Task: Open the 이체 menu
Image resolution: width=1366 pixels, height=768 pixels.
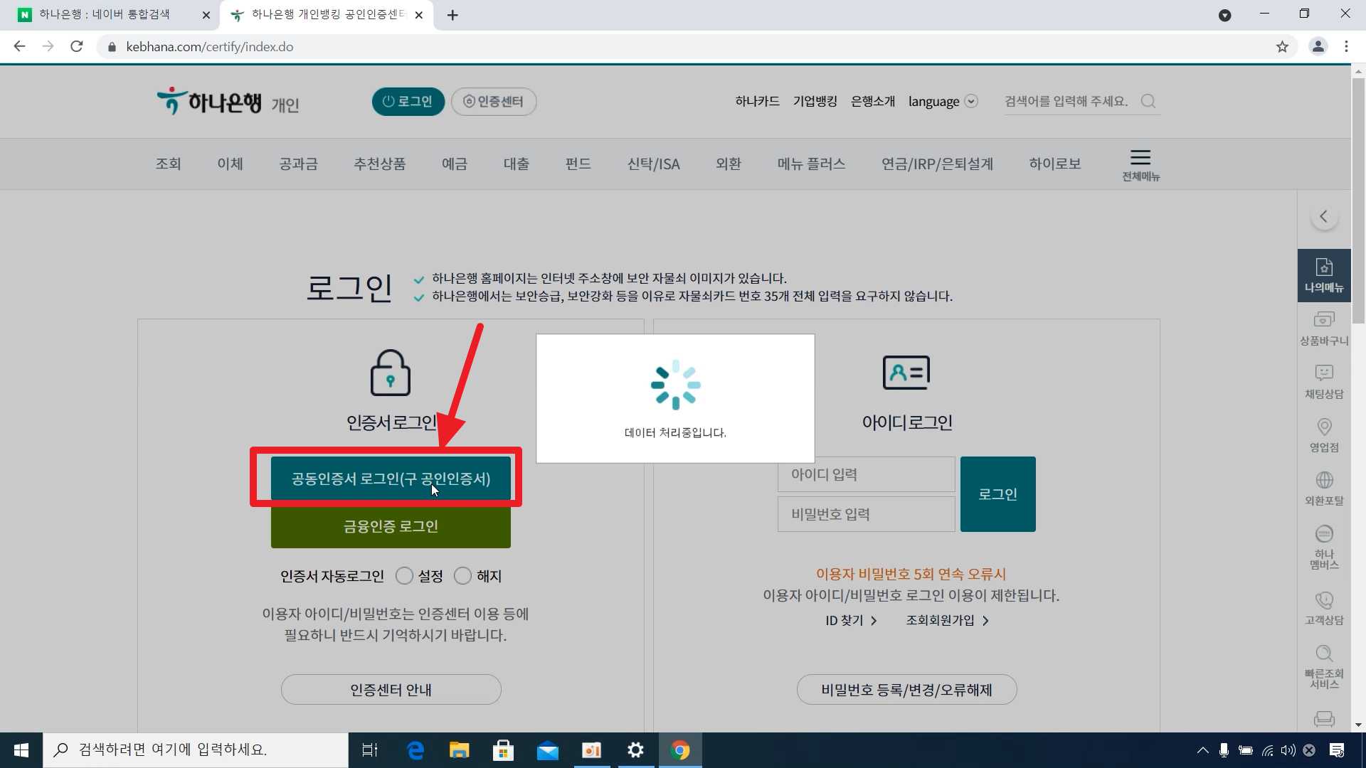Action: pyautogui.click(x=230, y=164)
